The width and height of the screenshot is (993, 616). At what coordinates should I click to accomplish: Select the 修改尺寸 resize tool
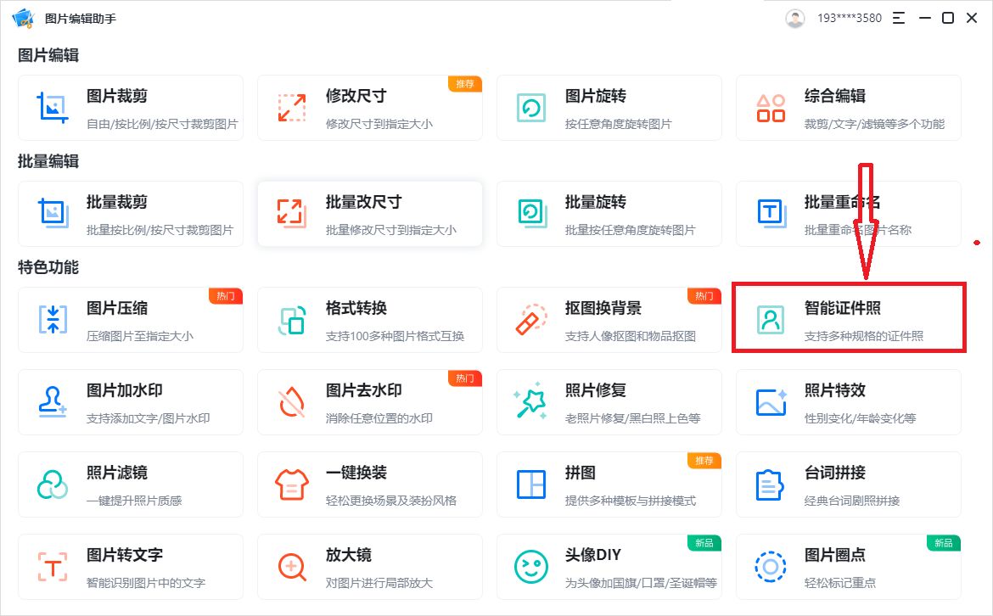tap(369, 107)
